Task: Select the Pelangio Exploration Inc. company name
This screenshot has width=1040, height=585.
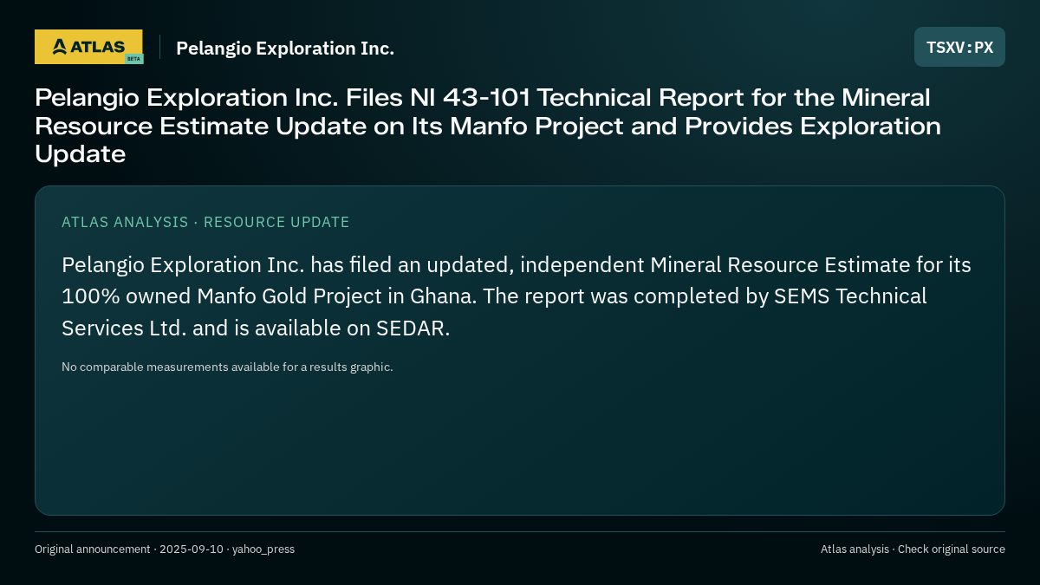Action: coord(285,49)
